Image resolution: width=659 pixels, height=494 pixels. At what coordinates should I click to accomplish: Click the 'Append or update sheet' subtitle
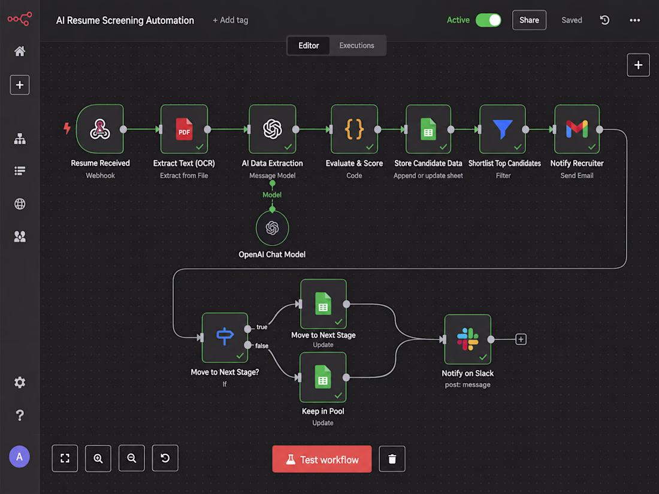coord(428,175)
